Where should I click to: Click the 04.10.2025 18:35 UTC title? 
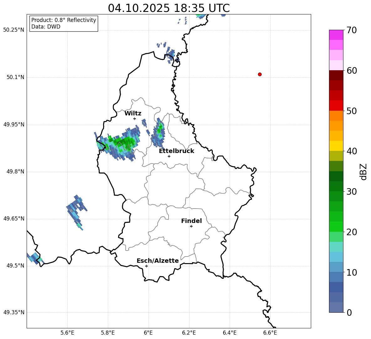[169, 8]
